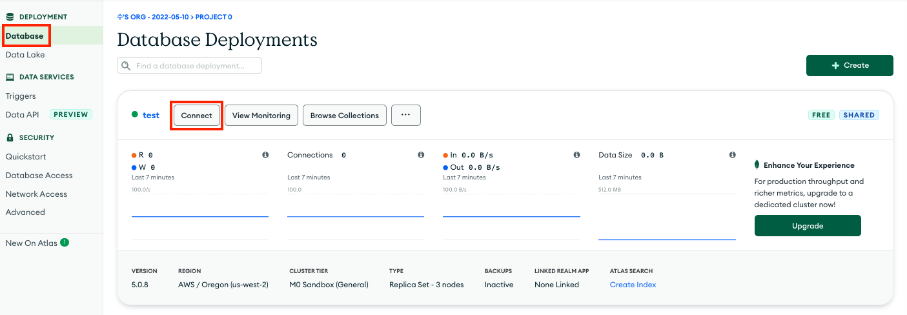
Task: Open Create Index for Atlas Search
Action: coord(633,285)
